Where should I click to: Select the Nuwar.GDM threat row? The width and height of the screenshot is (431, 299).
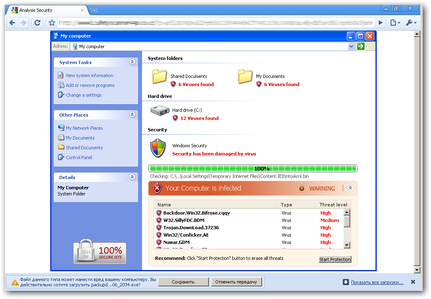pos(249,242)
